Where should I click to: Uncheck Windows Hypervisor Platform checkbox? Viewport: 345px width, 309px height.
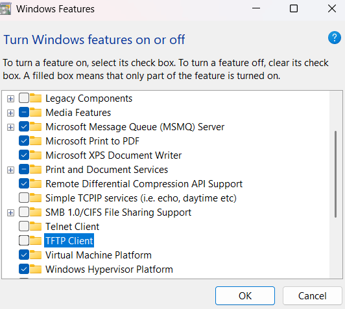tap(24, 269)
